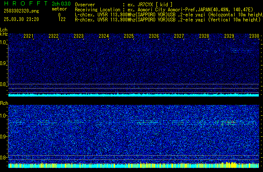
Task: Select the '2ch 0.3.0' version label
Action: tap(61, 4)
